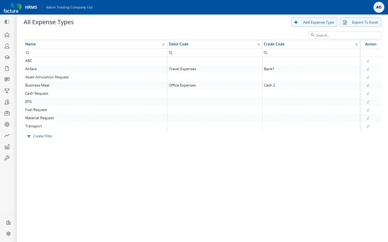Toggle the sidebar collapse icon
This screenshot has height=242, width=388.
click(7, 22)
